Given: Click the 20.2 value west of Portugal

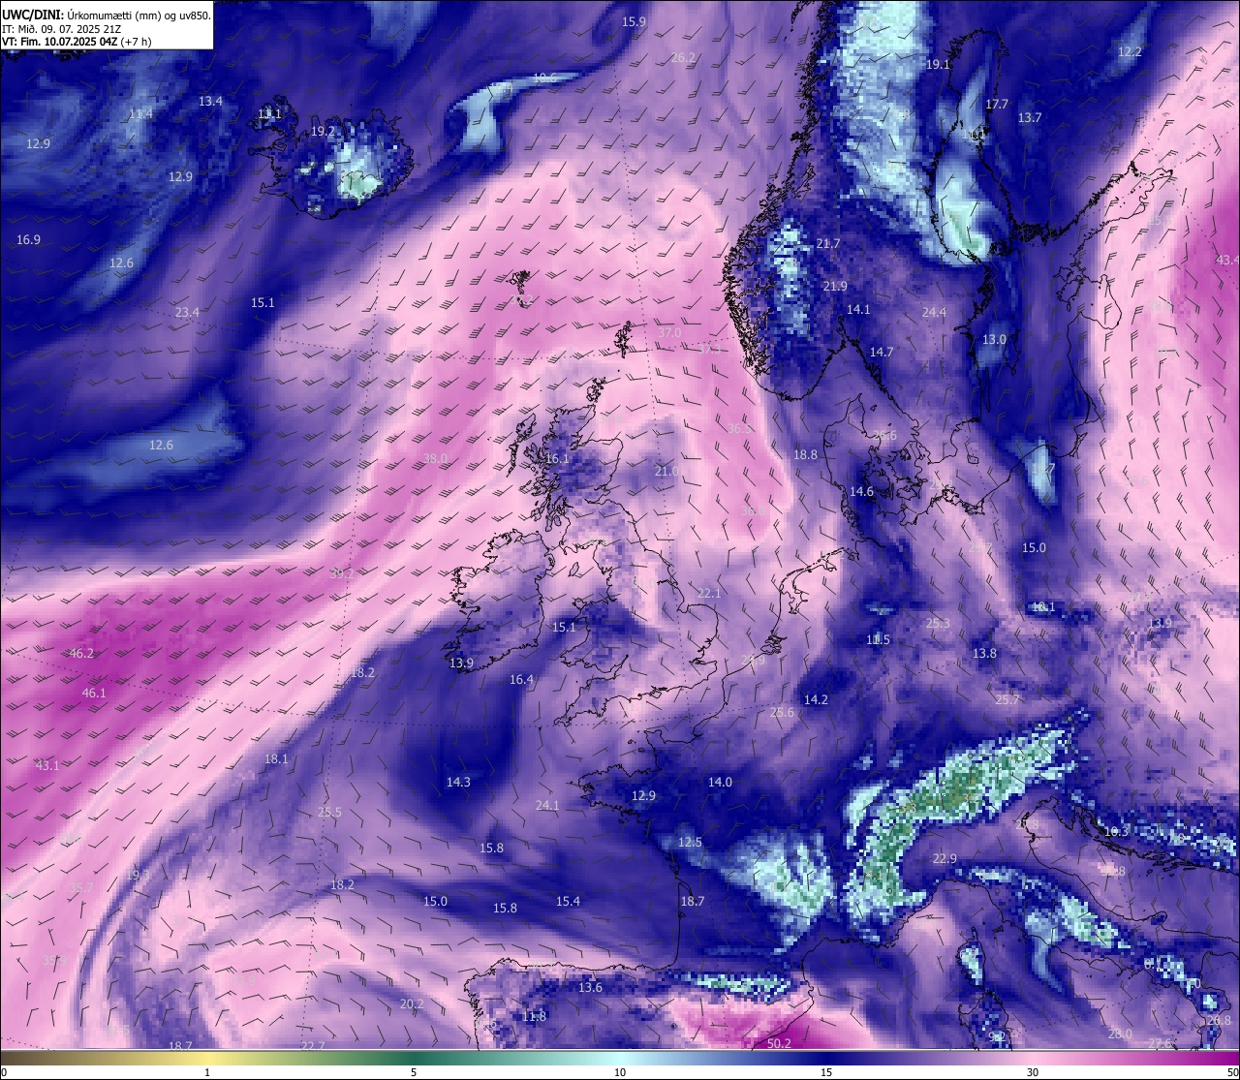Looking at the screenshot, I should (x=412, y=1003).
